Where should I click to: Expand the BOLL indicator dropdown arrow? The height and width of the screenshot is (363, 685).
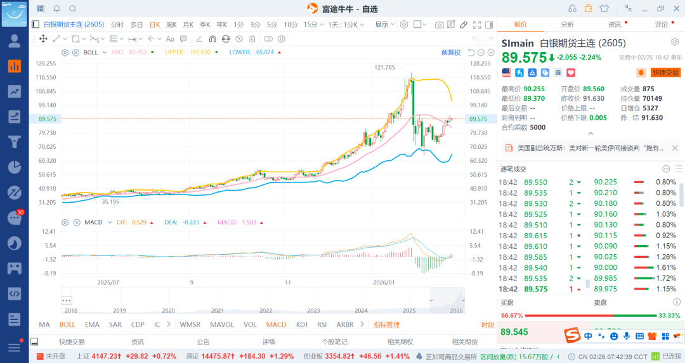[x=105, y=53]
